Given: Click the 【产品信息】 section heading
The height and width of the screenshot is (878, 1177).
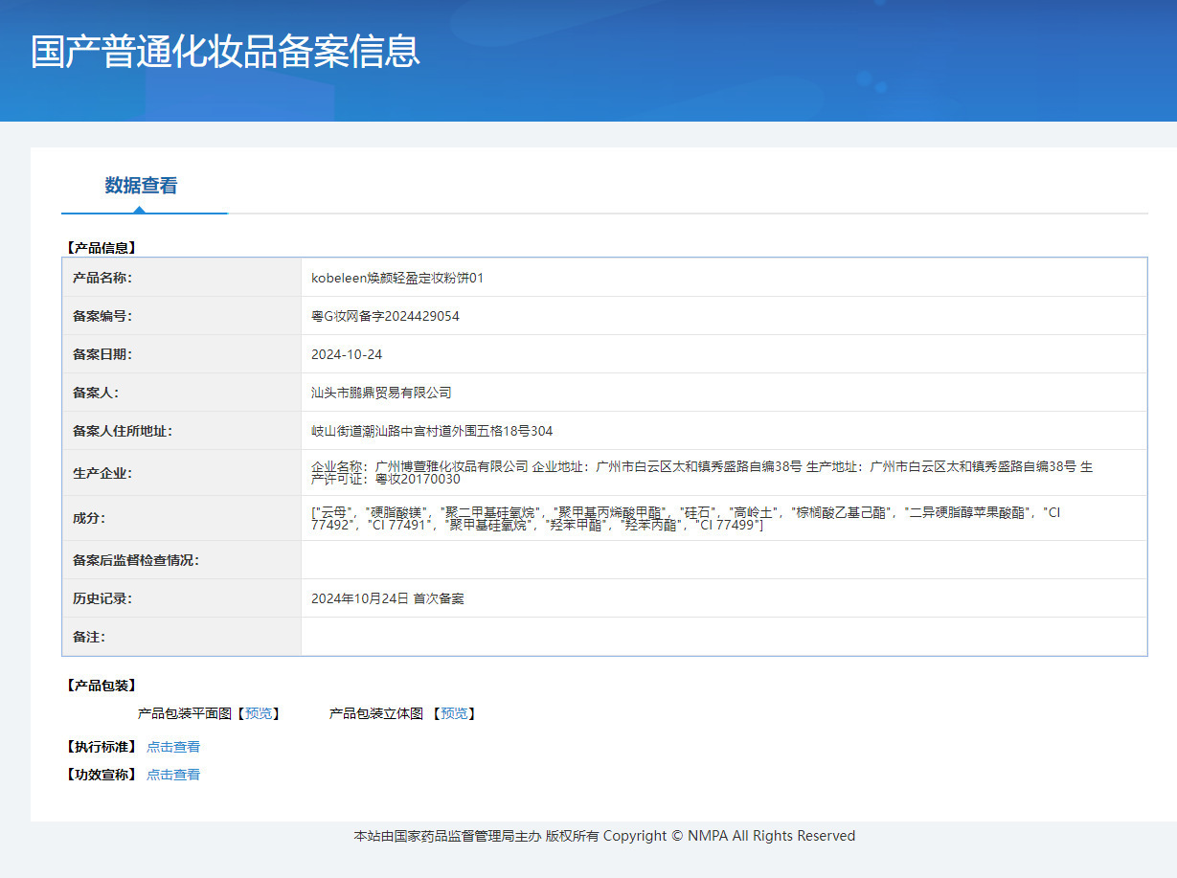Looking at the screenshot, I should [x=101, y=247].
